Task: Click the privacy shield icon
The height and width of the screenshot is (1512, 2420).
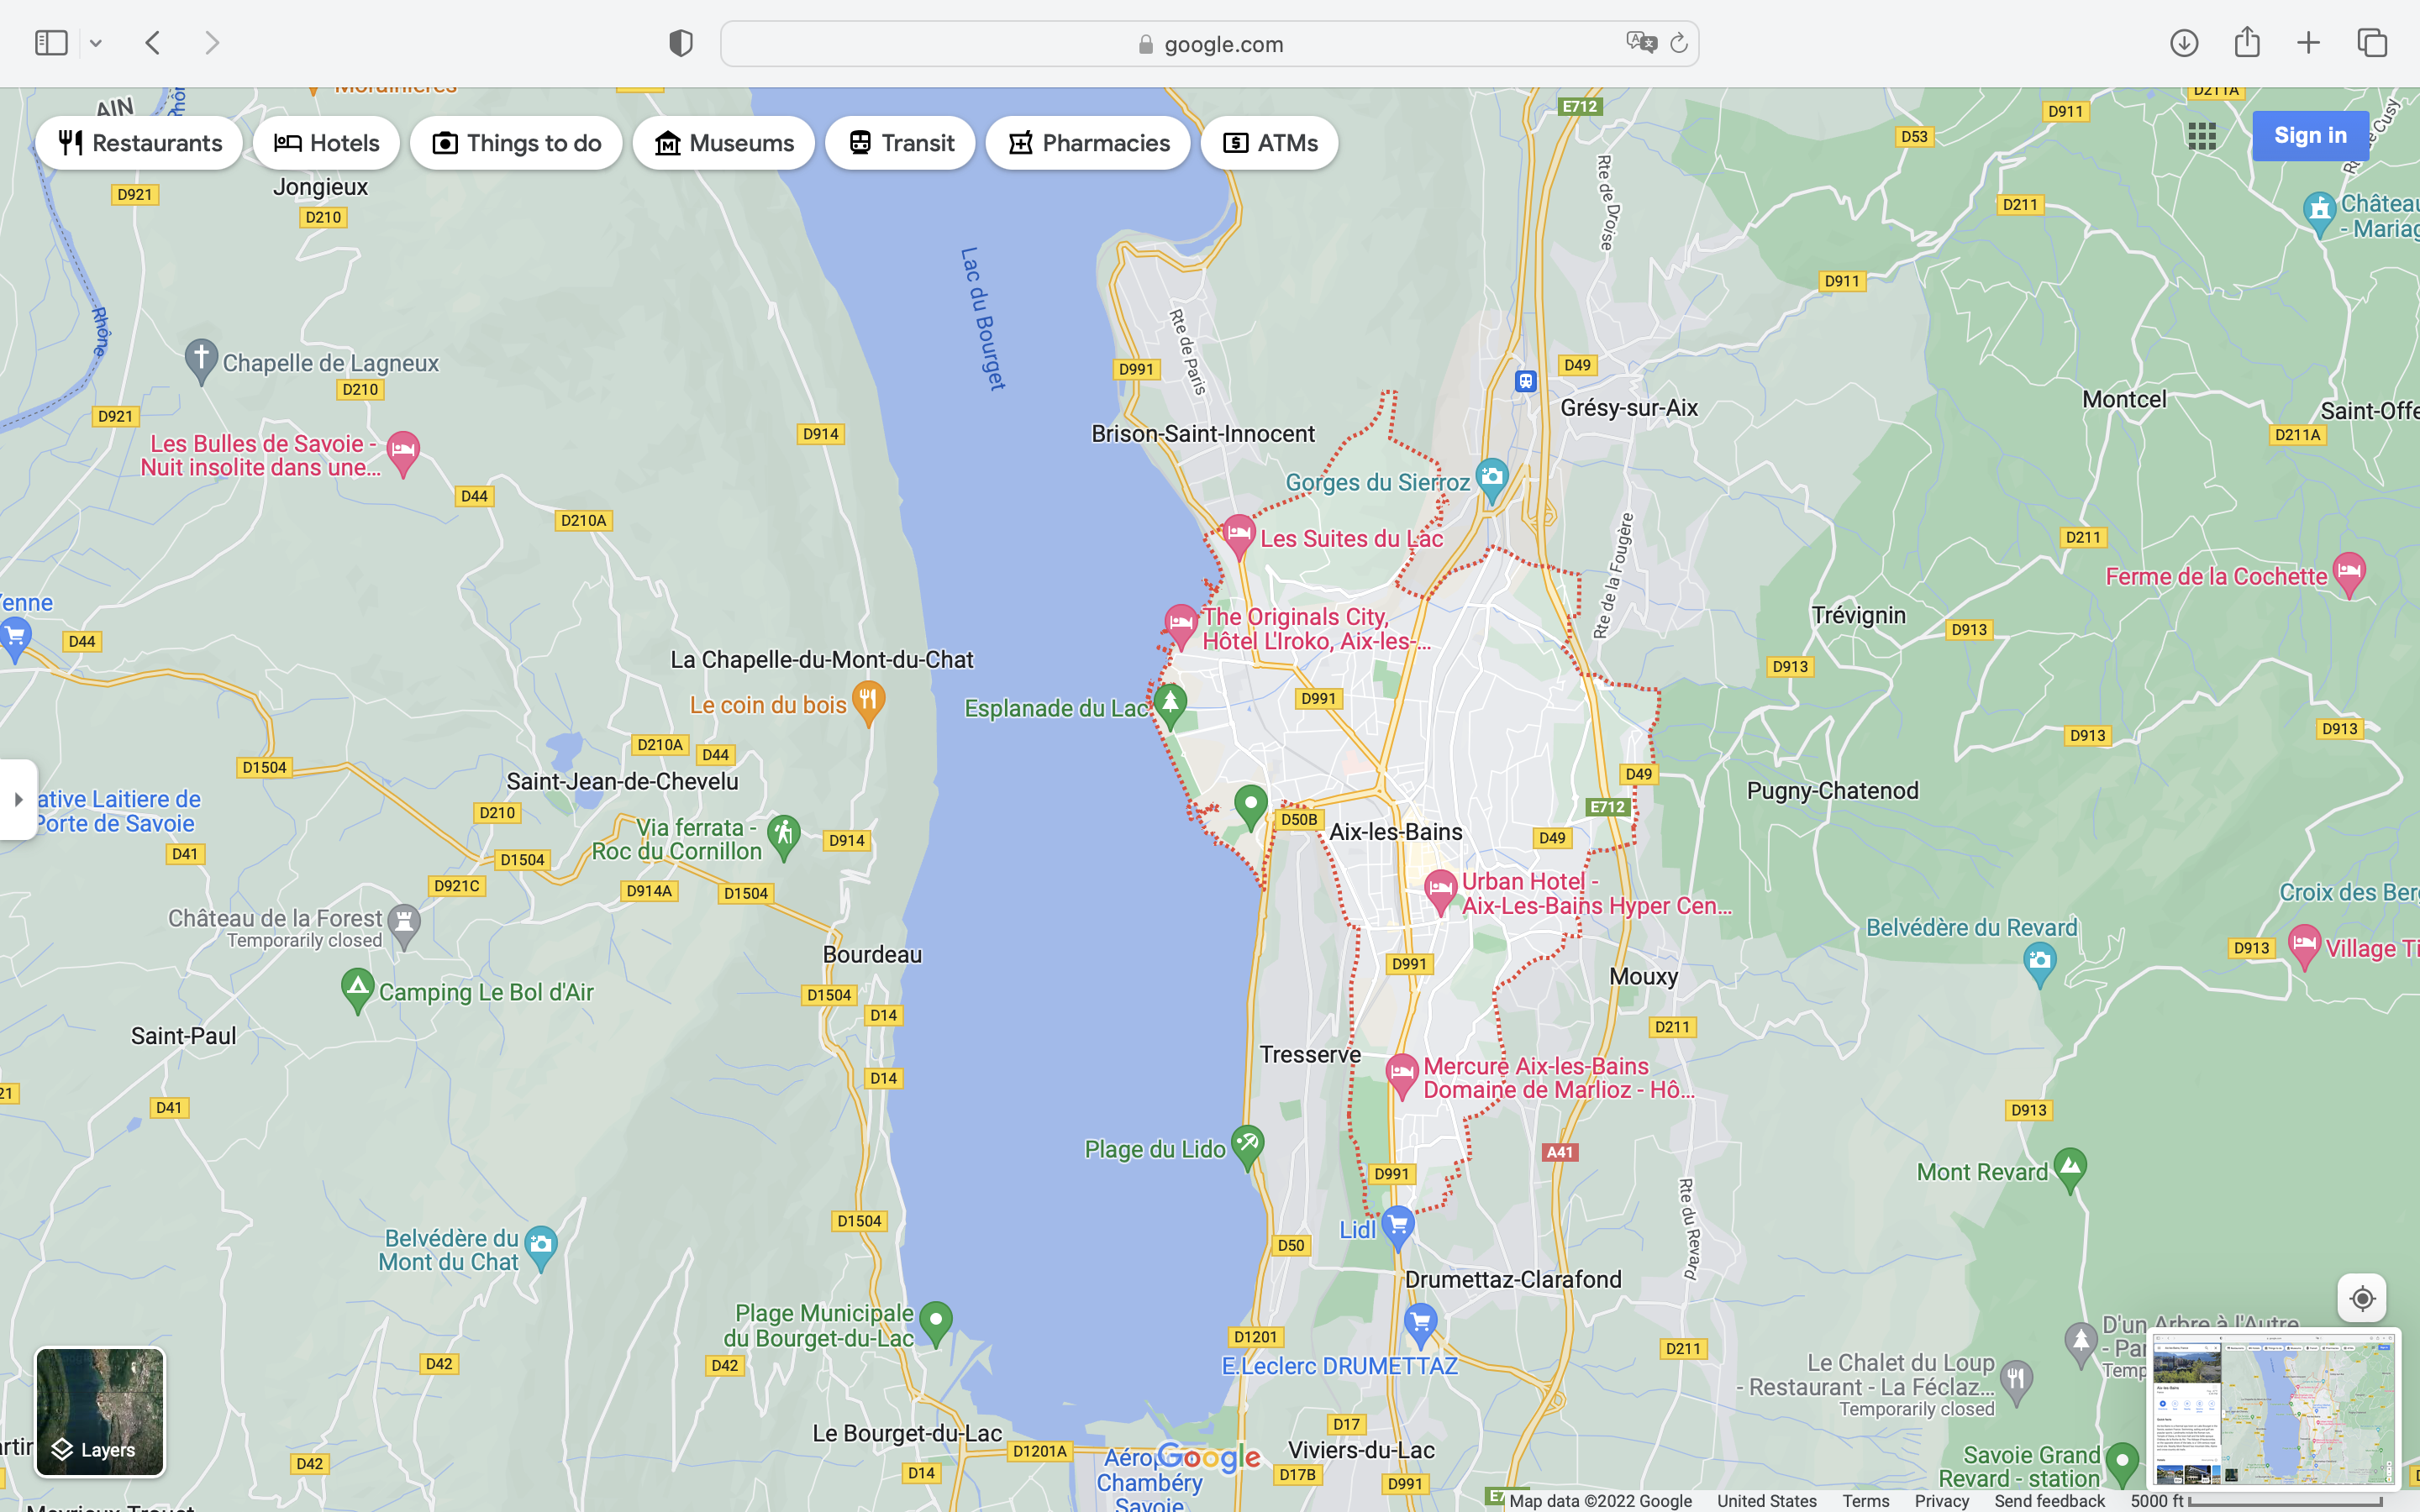Action: pos(681,43)
